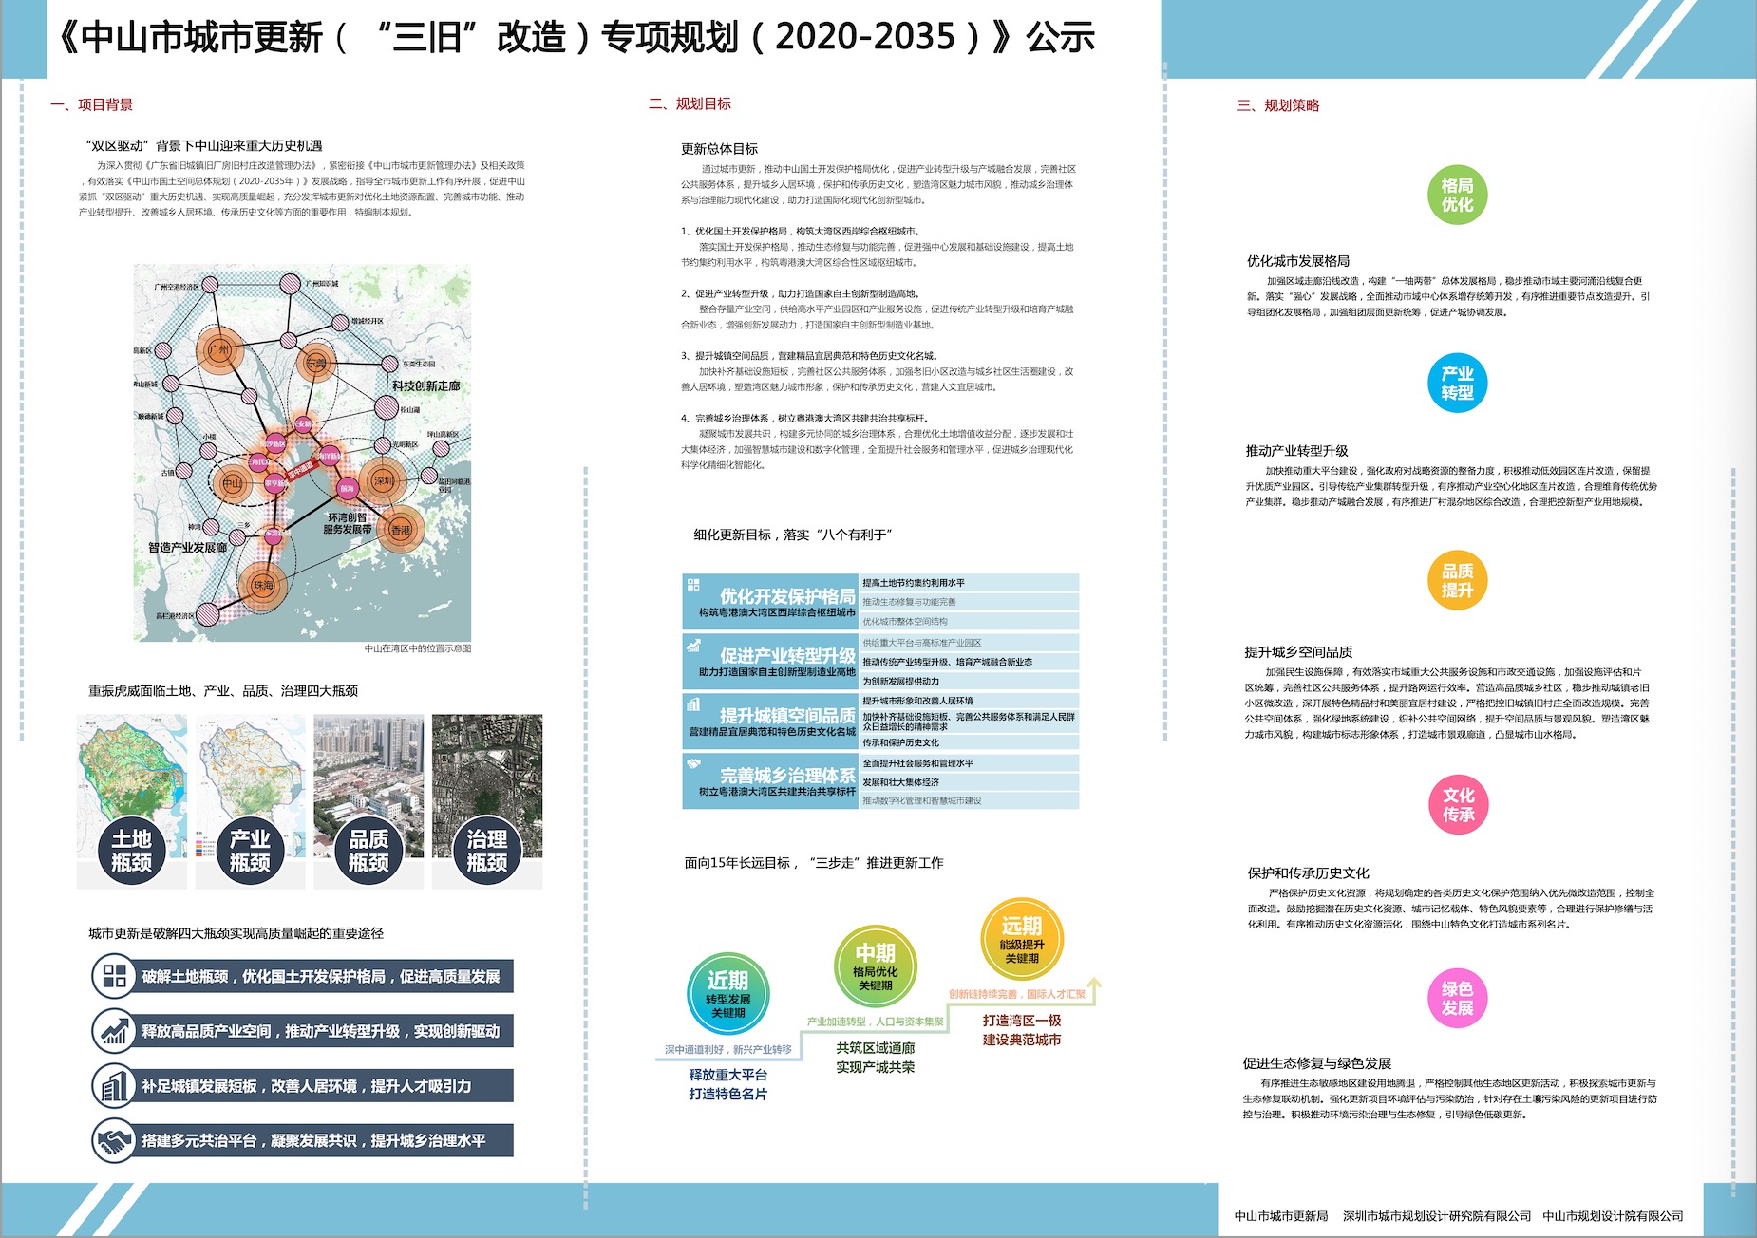Screen dimensions: 1757x1238
Task: Click the heading 促进生态修复与绿色发展
Action: pos(1317,1063)
